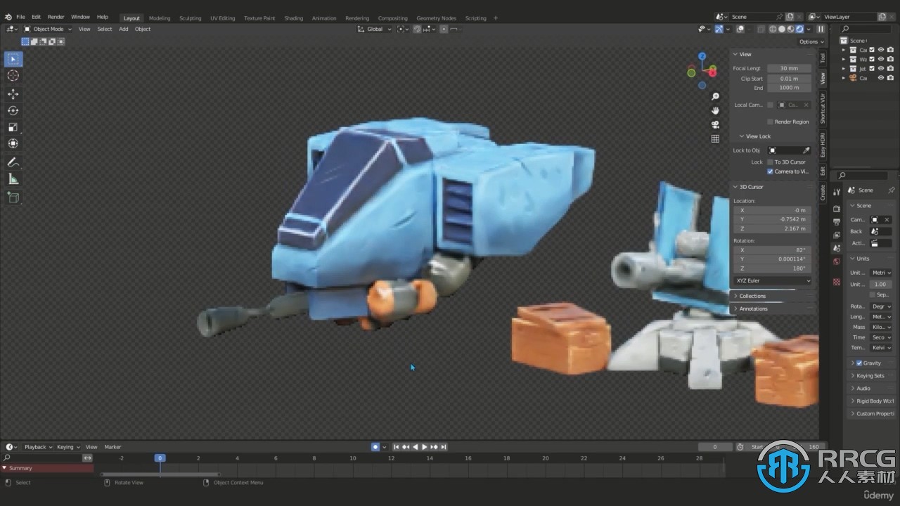Image resolution: width=900 pixels, height=506 pixels.
Task: Switch orthographic/perspective grid icon
Action: (716, 138)
